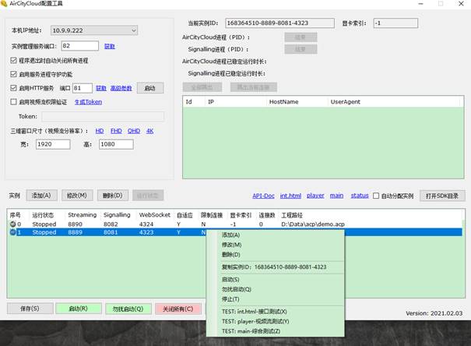
Task: Disable the HTTP service checkbox
Action: coord(13,88)
